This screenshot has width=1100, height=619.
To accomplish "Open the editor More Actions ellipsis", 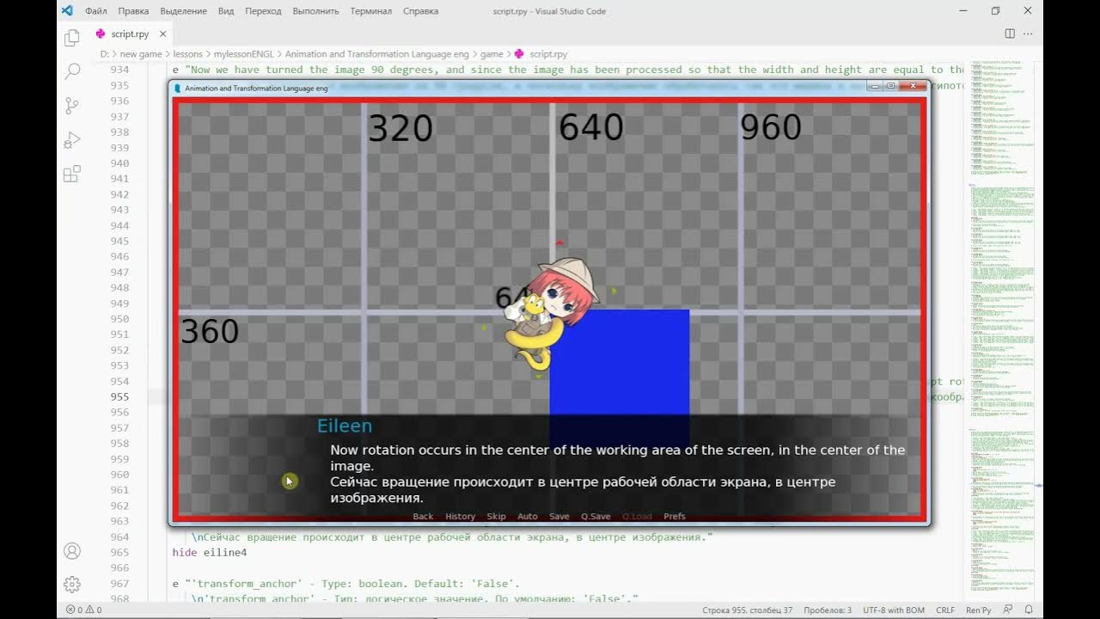I will (1028, 34).
